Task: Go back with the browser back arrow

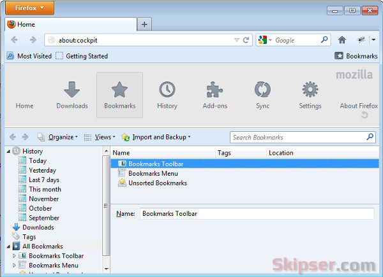Action: point(14,39)
